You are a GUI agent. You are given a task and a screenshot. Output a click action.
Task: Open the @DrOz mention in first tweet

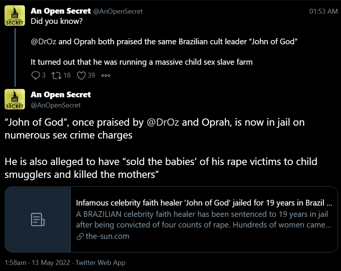44,42
